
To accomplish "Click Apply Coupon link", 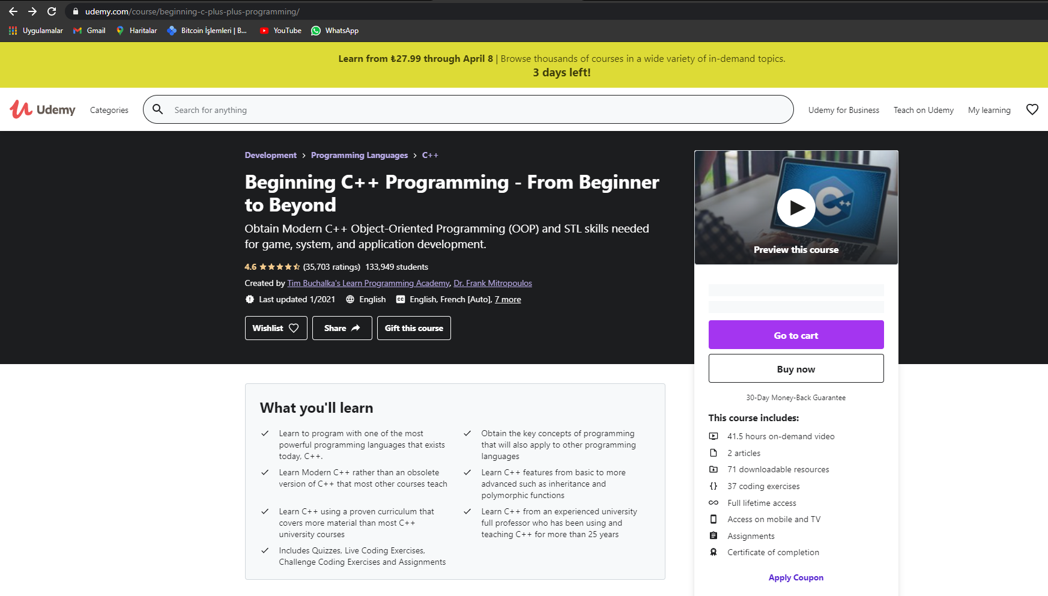I will [x=796, y=577].
